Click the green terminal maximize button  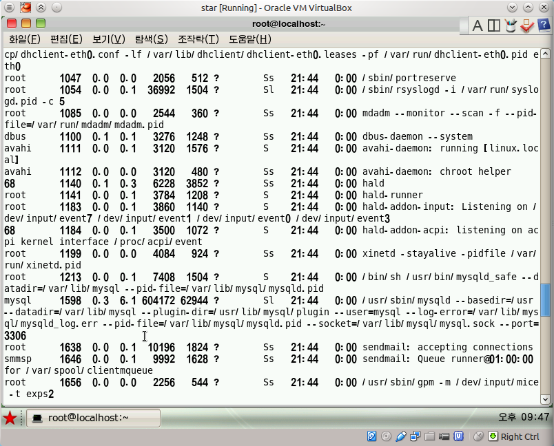pos(41,23)
